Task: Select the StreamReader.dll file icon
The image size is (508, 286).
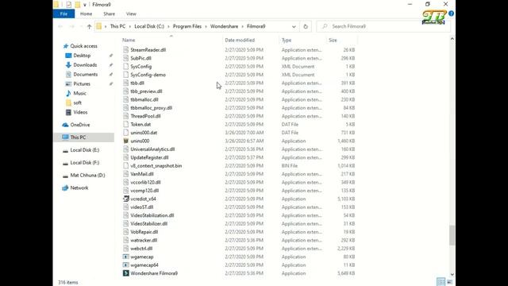Action: point(125,50)
